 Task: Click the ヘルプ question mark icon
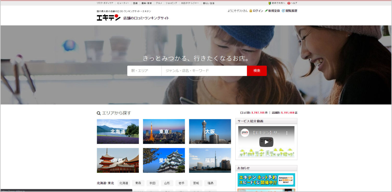(289, 3)
